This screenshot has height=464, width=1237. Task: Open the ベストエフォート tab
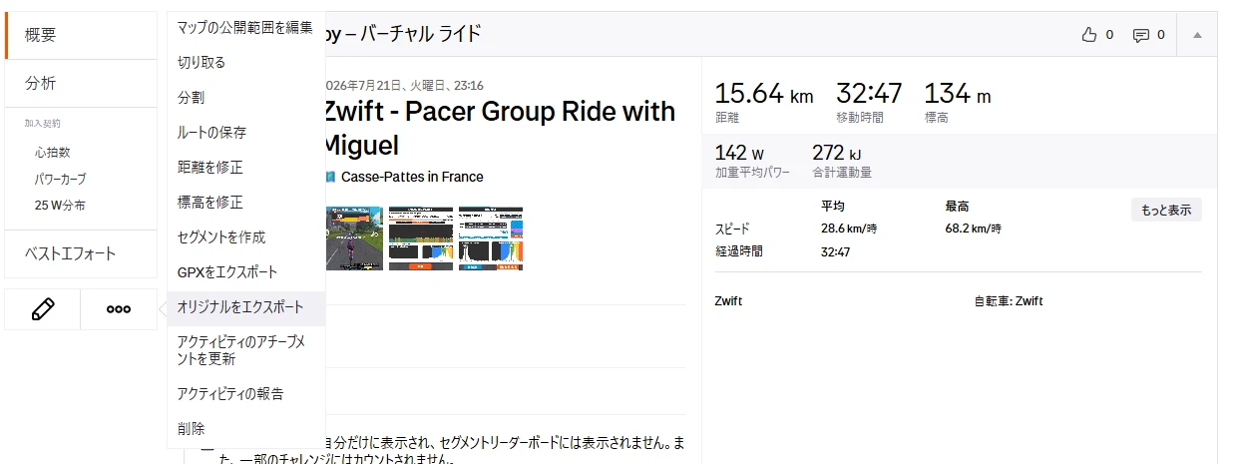81,253
